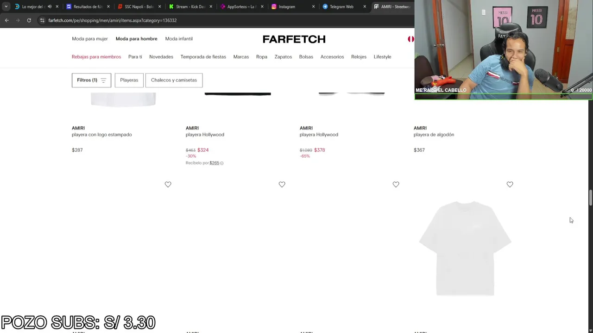Click the site info icon in address bar
The height and width of the screenshot is (333, 593).
(x=42, y=20)
